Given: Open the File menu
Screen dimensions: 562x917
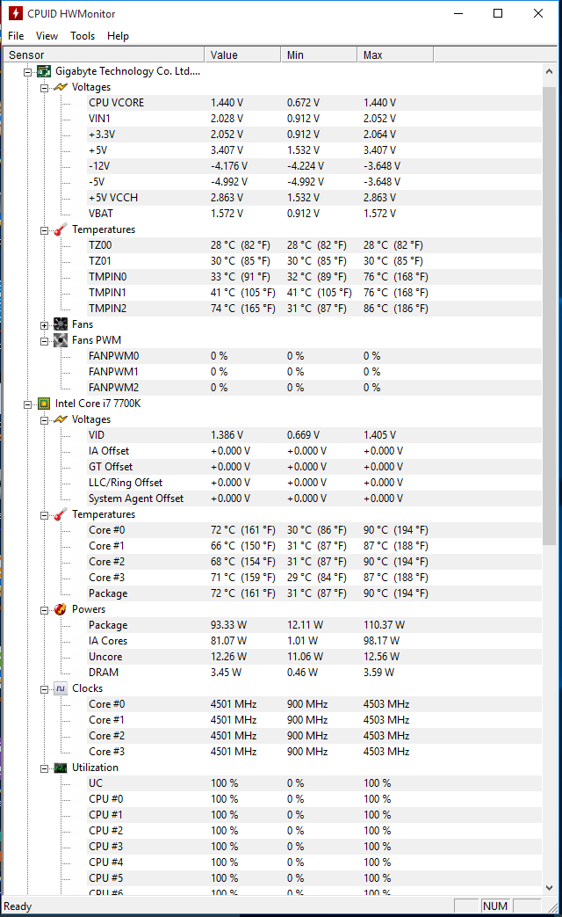Looking at the screenshot, I should tap(16, 36).
